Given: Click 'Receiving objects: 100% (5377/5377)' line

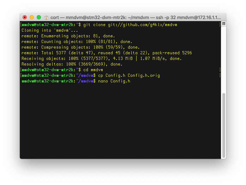Looking at the screenshot, I should (x=102, y=58).
